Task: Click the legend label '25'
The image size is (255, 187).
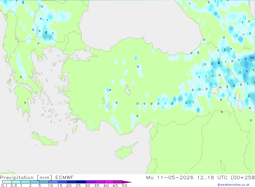Action: coord(78,185)
